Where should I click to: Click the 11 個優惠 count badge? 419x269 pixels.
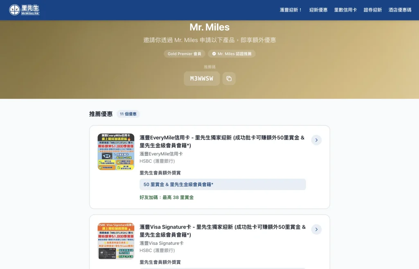[x=128, y=114]
